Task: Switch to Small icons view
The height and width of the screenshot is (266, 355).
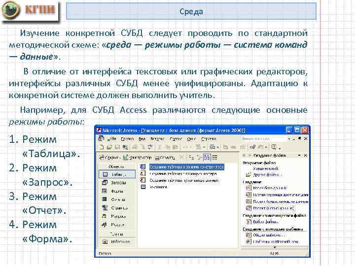Action: coord(199,157)
